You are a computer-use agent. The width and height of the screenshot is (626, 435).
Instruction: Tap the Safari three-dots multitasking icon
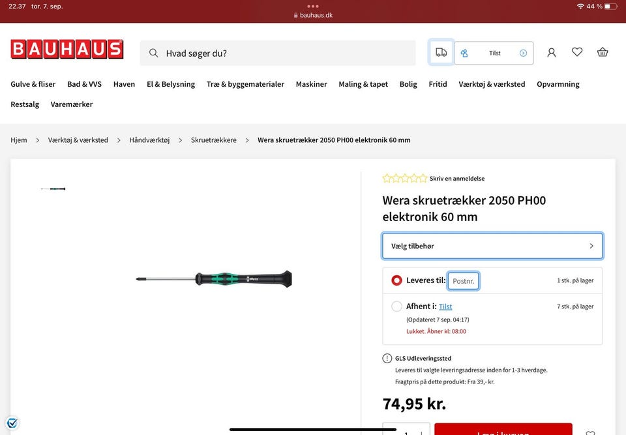pyautogui.click(x=313, y=6)
